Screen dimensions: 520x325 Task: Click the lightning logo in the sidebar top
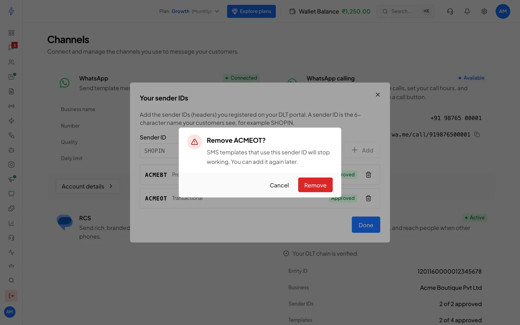[11, 11]
